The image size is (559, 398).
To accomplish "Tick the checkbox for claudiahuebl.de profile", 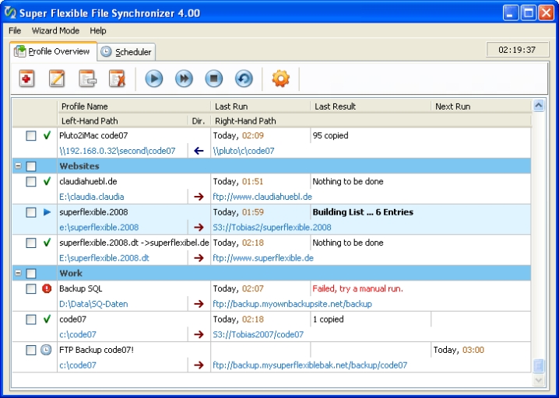I will (x=31, y=182).
